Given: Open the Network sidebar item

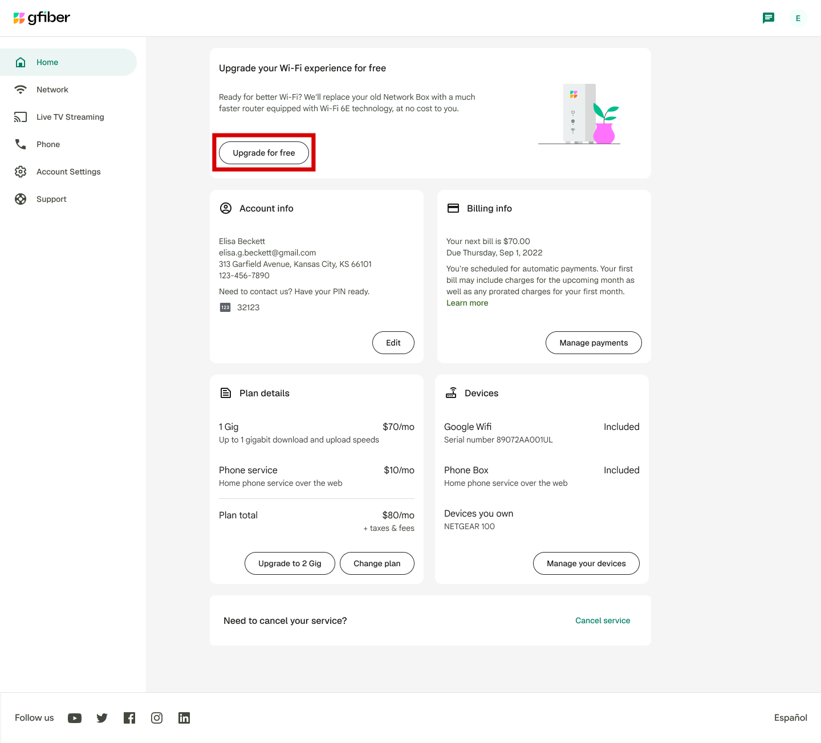Looking at the screenshot, I should point(68,90).
